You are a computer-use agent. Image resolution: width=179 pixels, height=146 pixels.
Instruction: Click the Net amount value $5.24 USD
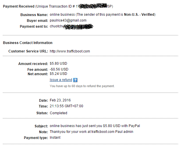(58, 74)
